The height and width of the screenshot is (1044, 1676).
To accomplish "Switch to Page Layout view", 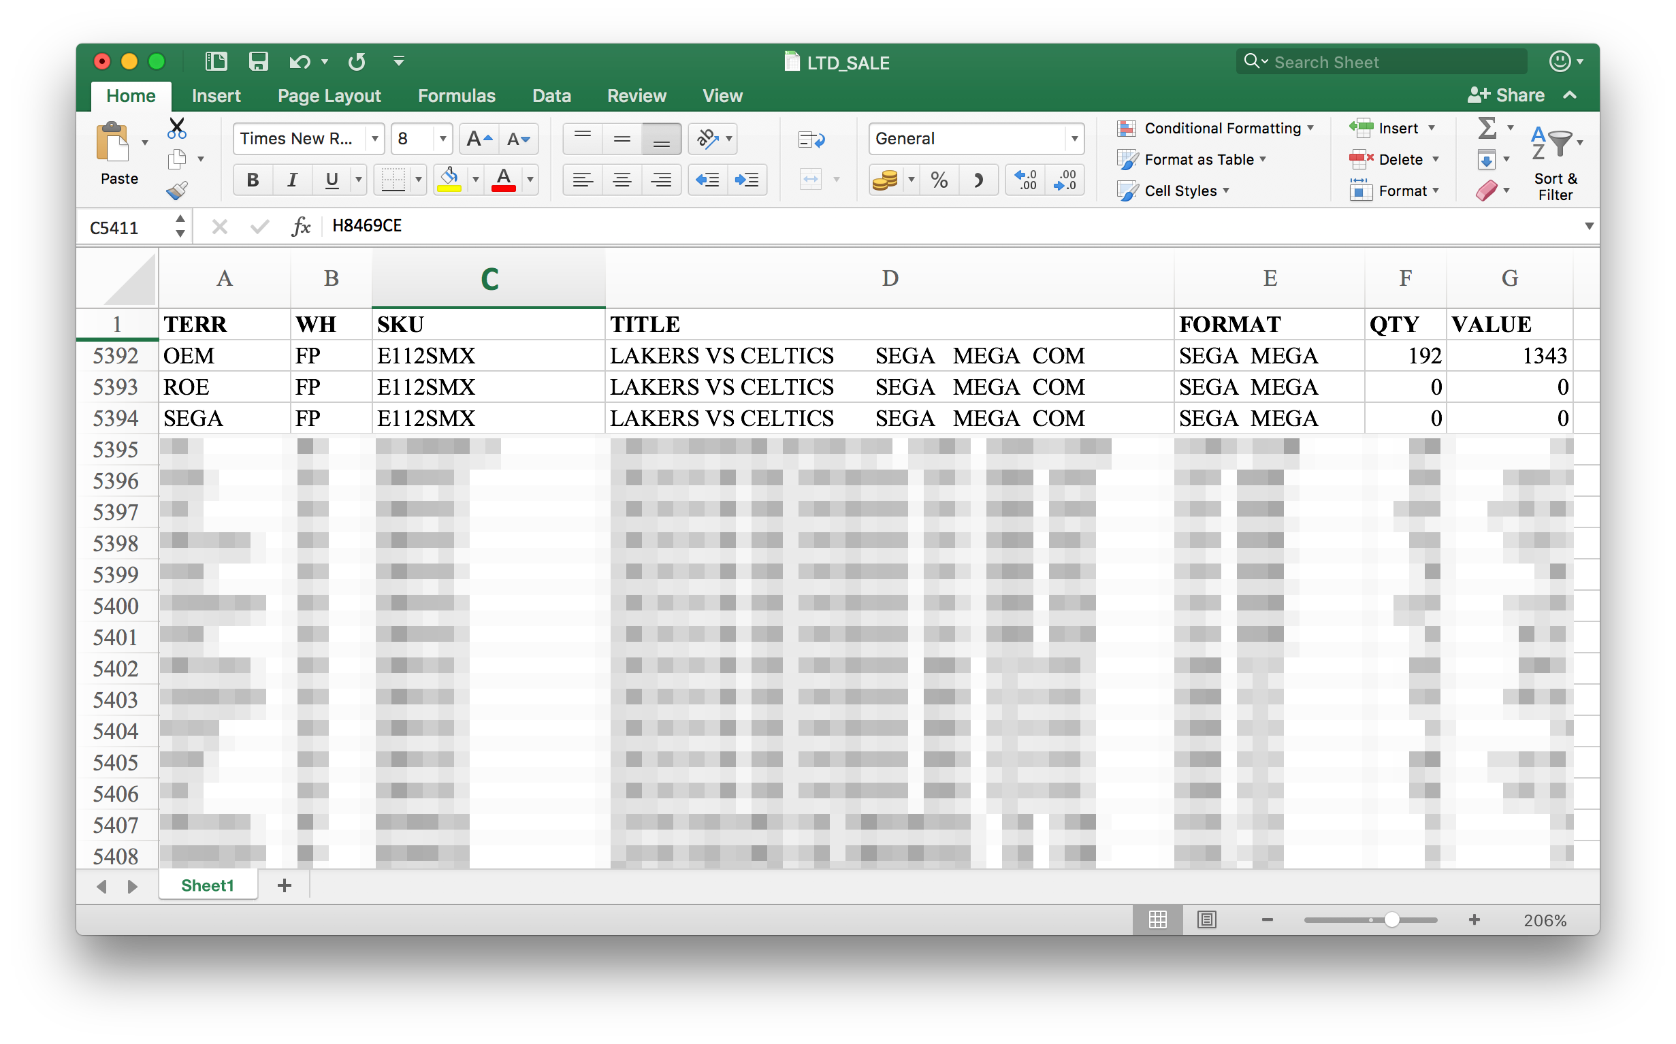I will coord(1206,919).
